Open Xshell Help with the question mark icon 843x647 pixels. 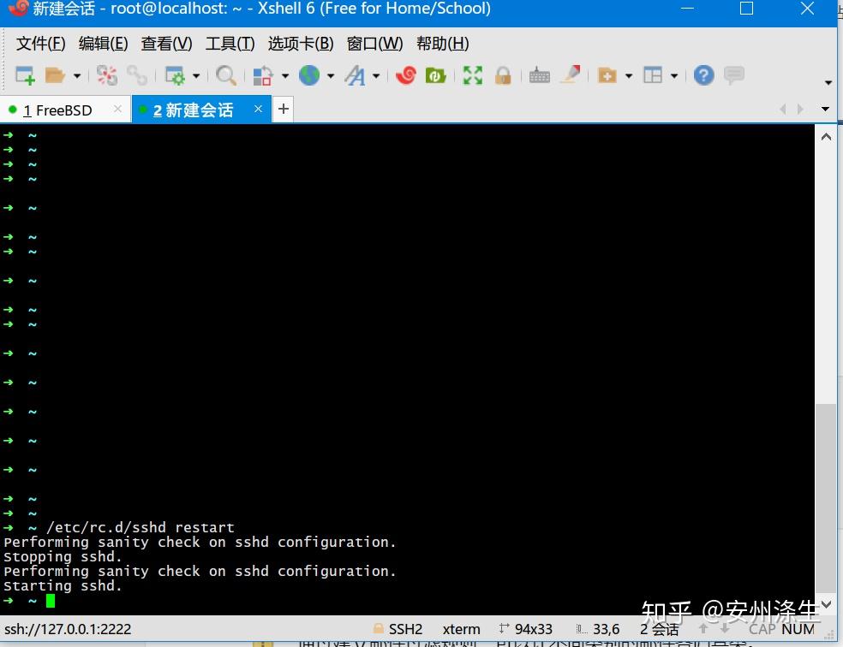[702, 75]
